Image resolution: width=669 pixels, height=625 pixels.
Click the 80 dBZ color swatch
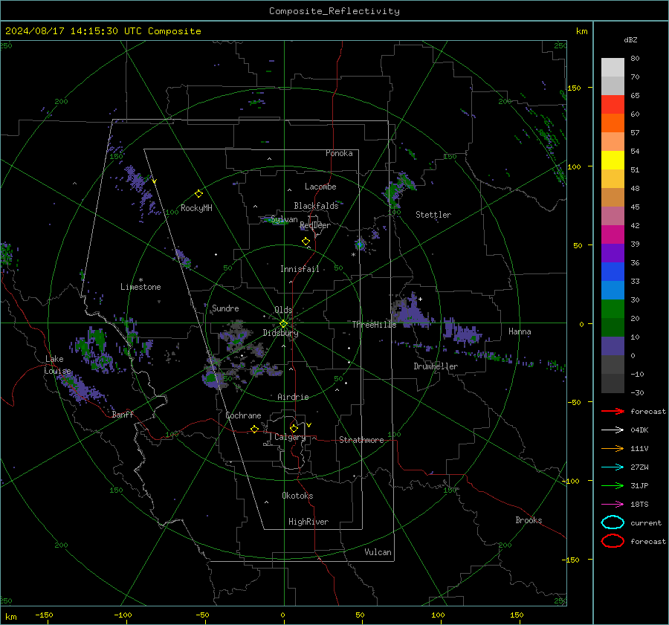pos(613,67)
